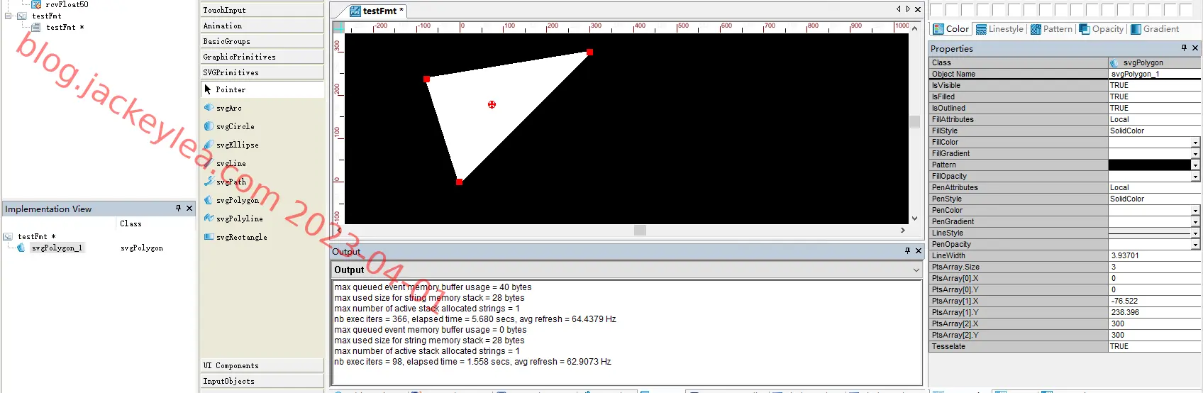1203x393 pixels.
Task: Open the PenOpacity dropdown arrow
Action: pyautogui.click(x=1195, y=245)
